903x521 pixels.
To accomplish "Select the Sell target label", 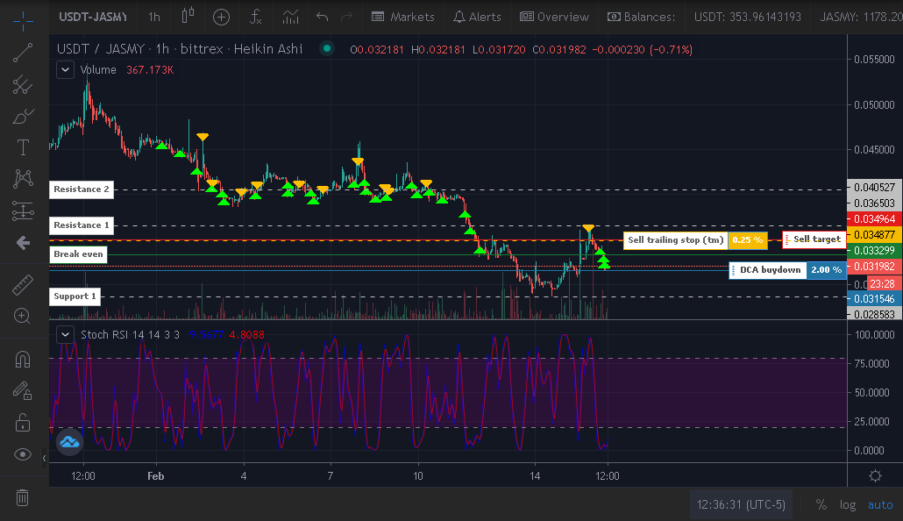I will coord(814,239).
